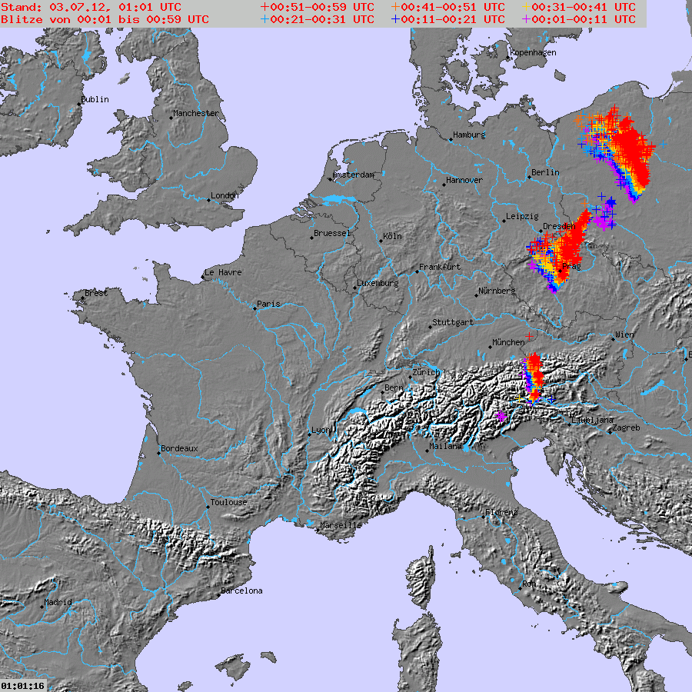The image size is (692, 692).
Task: Click the 00:51-00:59 UTC legend text
Action: tap(321, 7)
